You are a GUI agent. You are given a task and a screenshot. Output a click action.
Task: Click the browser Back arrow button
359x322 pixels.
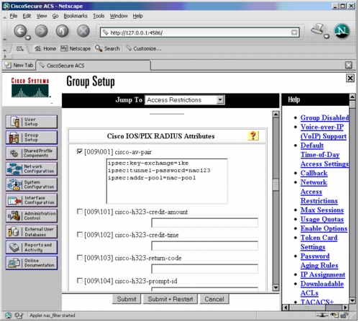[x=20, y=31]
